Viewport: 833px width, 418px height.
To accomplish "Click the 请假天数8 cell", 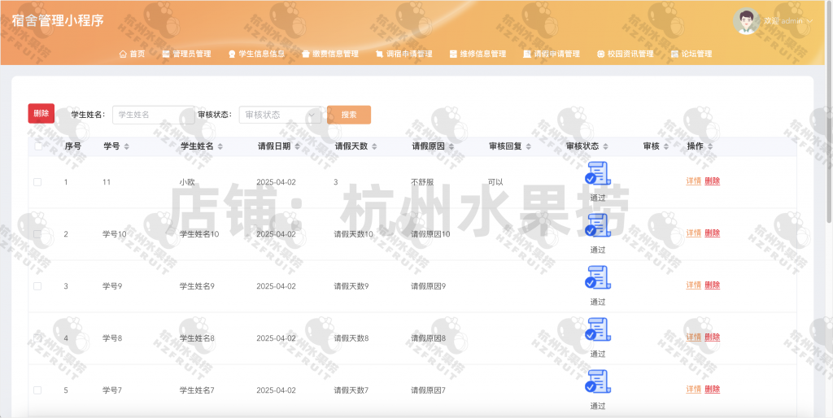I will pyautogui.click(x=351, y=338).
